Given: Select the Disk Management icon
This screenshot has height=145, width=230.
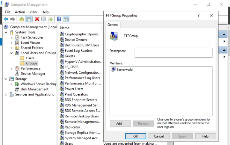Looking at the screenshot, I should 17,89.
